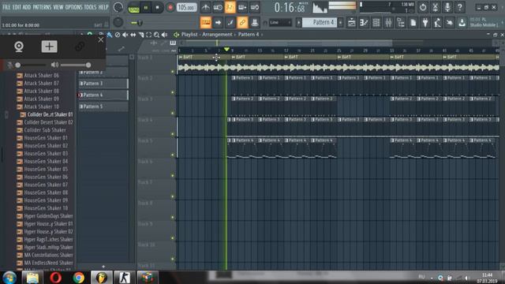Click the arrow left of the Pattern 4 selector
This screenshot has height=284, width=505.
pyautogui.click(x=299, y=23)
